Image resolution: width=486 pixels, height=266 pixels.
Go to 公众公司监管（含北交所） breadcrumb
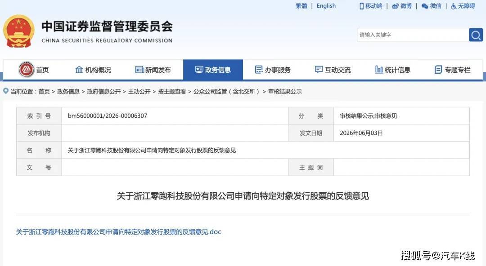[227, 92]
